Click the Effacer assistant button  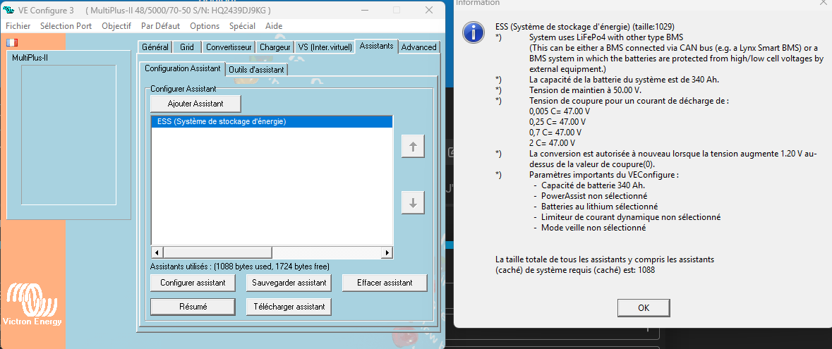pyautogui.click(x=385, y=283)
